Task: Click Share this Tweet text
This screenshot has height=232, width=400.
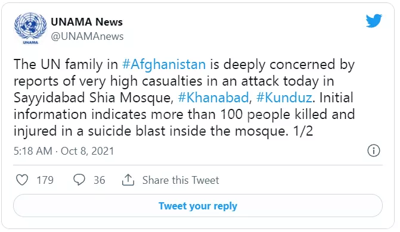Action: 181,180
